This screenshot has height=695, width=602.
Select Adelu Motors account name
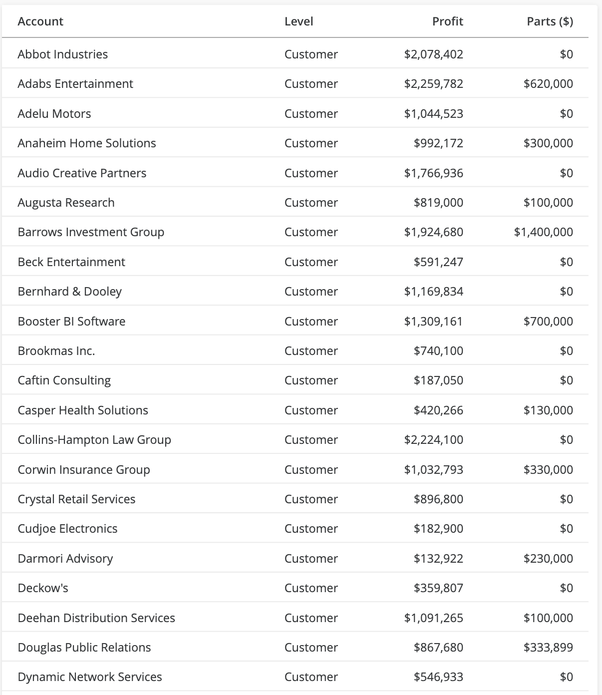pos(54,114)
